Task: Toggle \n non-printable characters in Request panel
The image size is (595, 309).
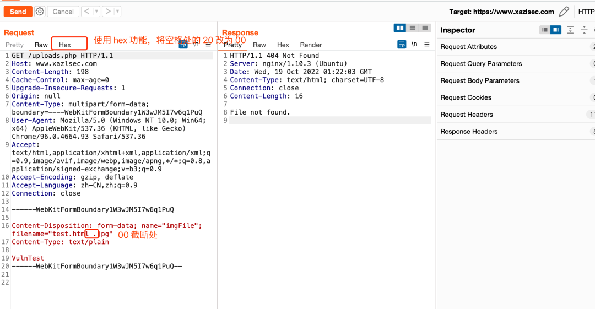Action: click(x=196, y=45)
